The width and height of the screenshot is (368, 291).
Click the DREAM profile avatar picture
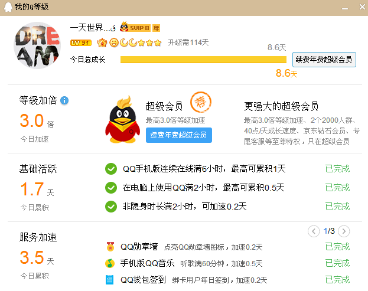[x=37, y=45]
